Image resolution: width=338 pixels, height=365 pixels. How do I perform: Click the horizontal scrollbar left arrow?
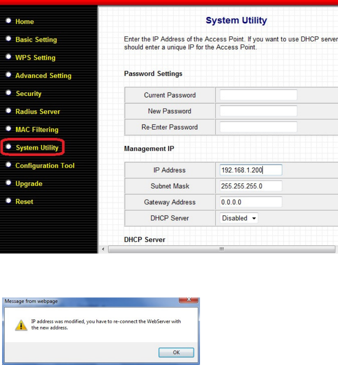click(103, 249)
